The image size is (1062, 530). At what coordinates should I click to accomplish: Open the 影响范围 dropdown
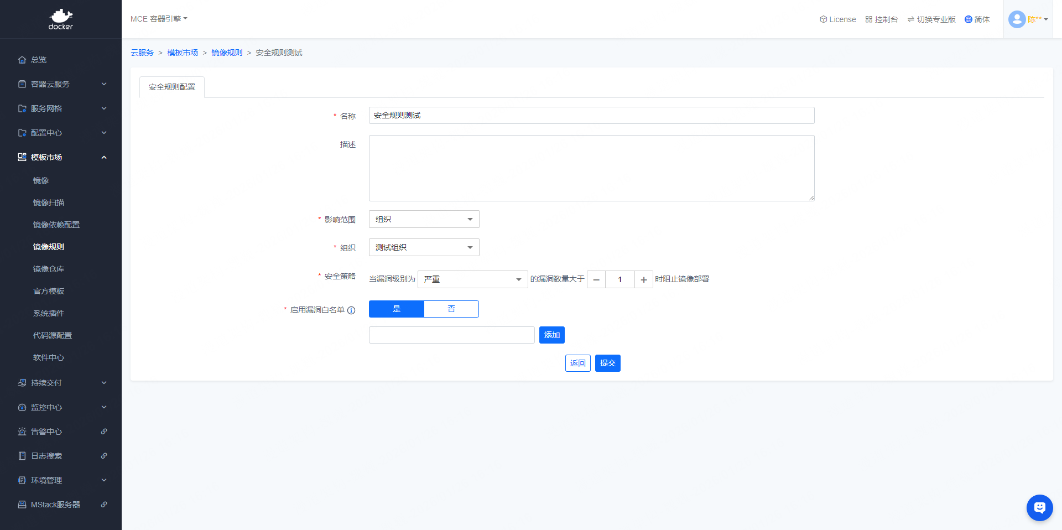(424, 219)
